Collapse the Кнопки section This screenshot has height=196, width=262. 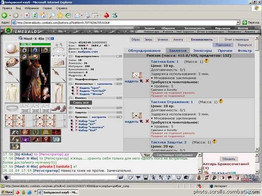(x=70, y=98)
